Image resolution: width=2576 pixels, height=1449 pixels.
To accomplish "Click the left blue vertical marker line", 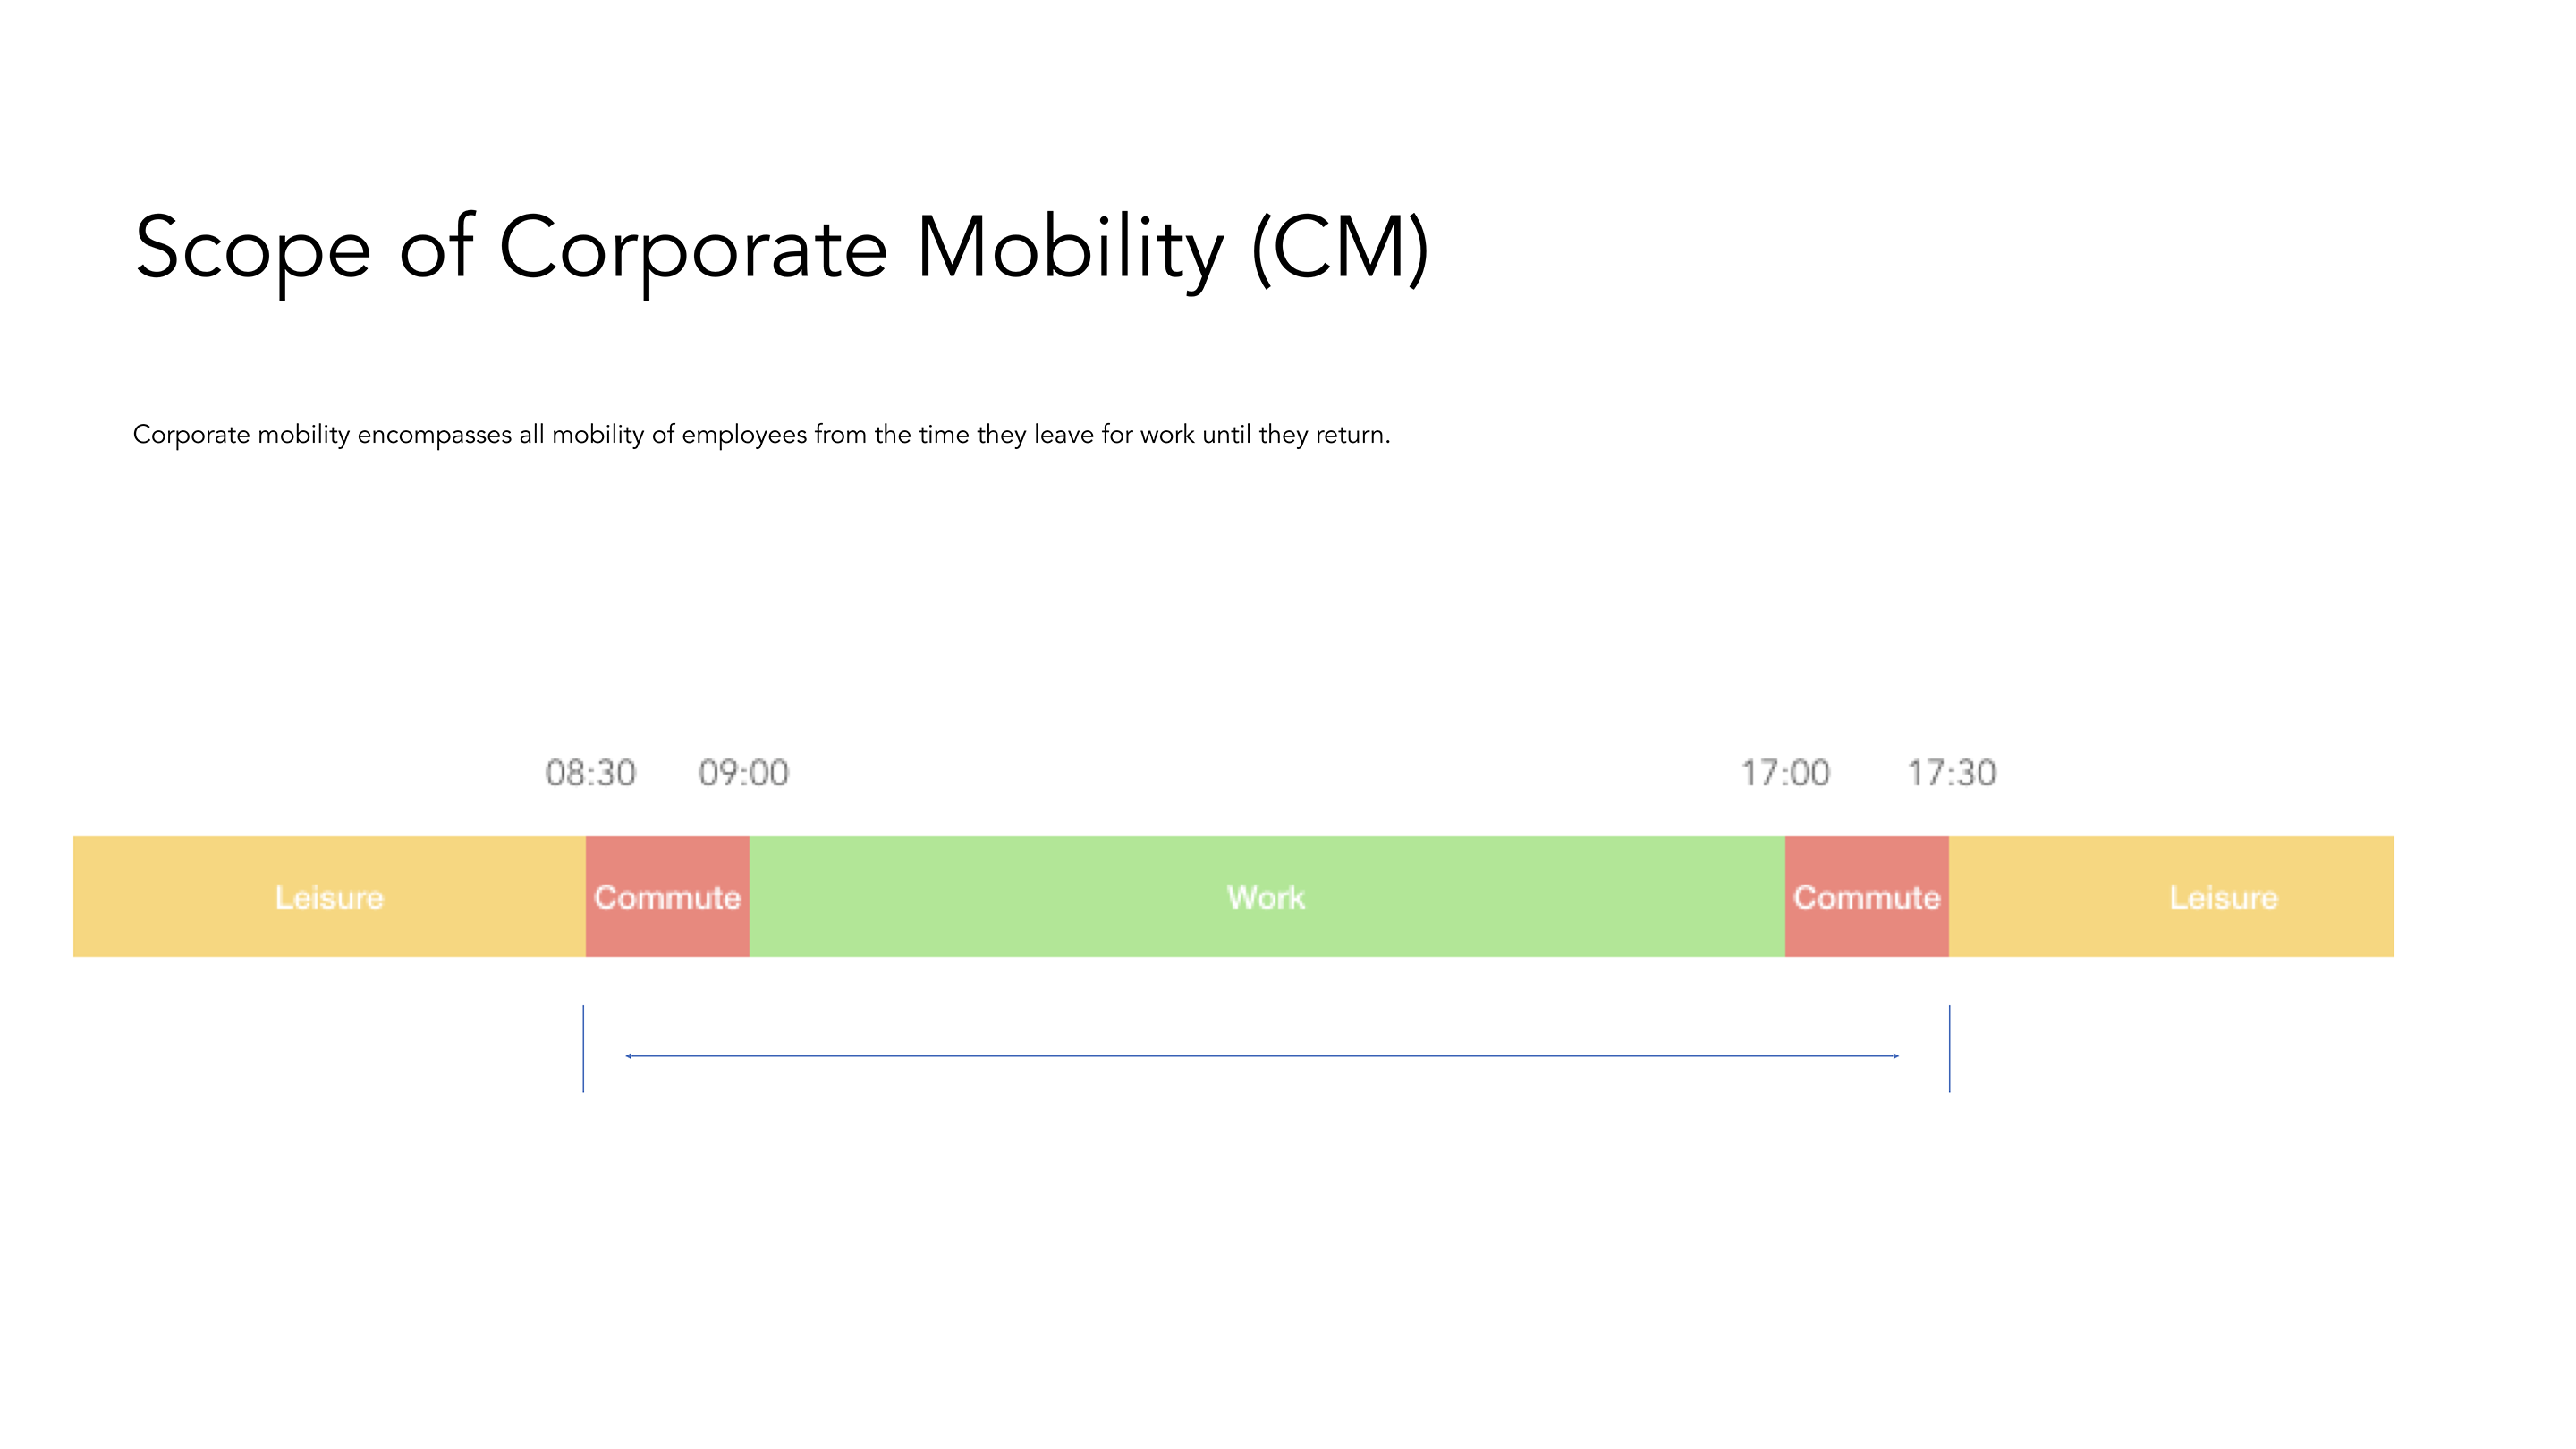I will tap(583, 1048).
